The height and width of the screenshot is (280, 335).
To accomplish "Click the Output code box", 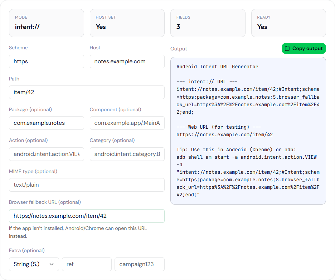I will [x=248, y=131].
